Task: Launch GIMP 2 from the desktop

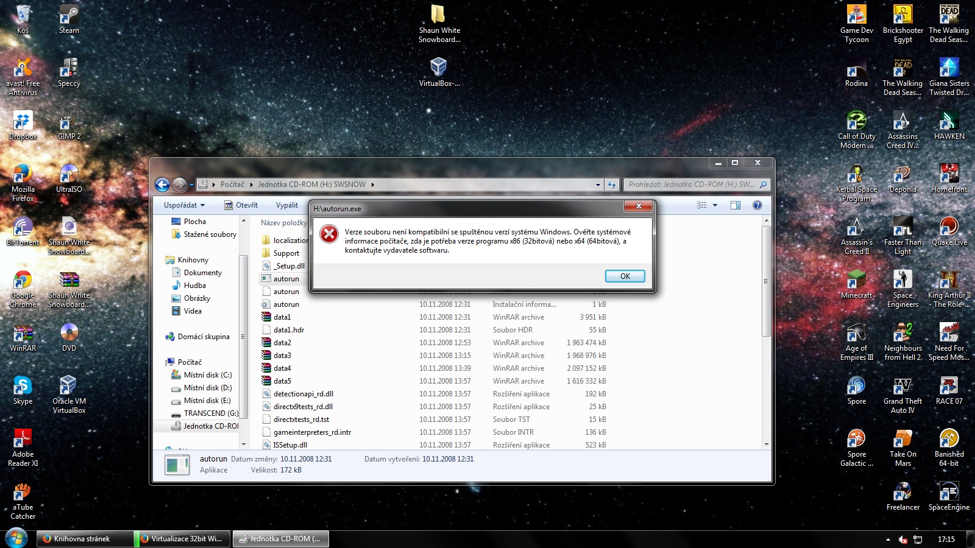Action: coord(69,125)
